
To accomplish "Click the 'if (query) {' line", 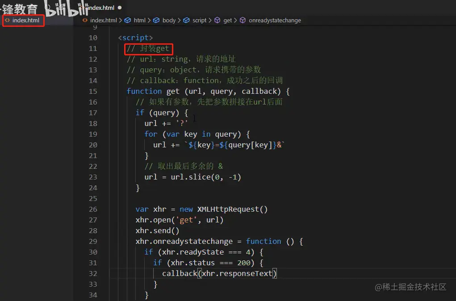I will [x=162, y=113].
